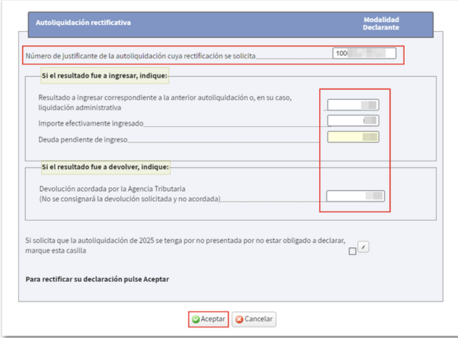Click the 'Número de justificante de la autoliquidación' label
This screenshot has width=458, height=338.
pos(140,56)
